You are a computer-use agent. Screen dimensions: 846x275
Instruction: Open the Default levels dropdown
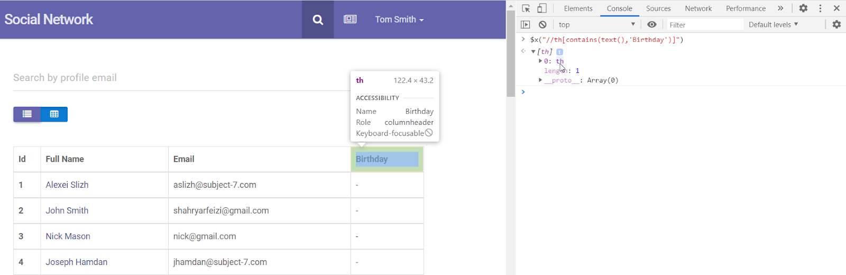tap(773, 25)
